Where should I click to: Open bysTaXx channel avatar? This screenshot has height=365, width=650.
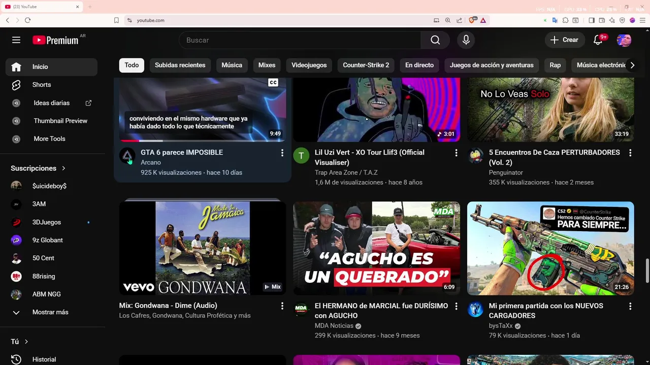point(476,309)
